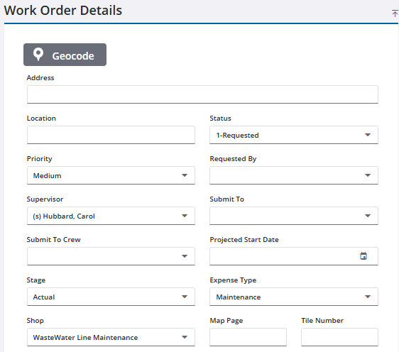Click the Tile Number field
Viewport: 399px width, 352px height.
click(x=339, y=337)
